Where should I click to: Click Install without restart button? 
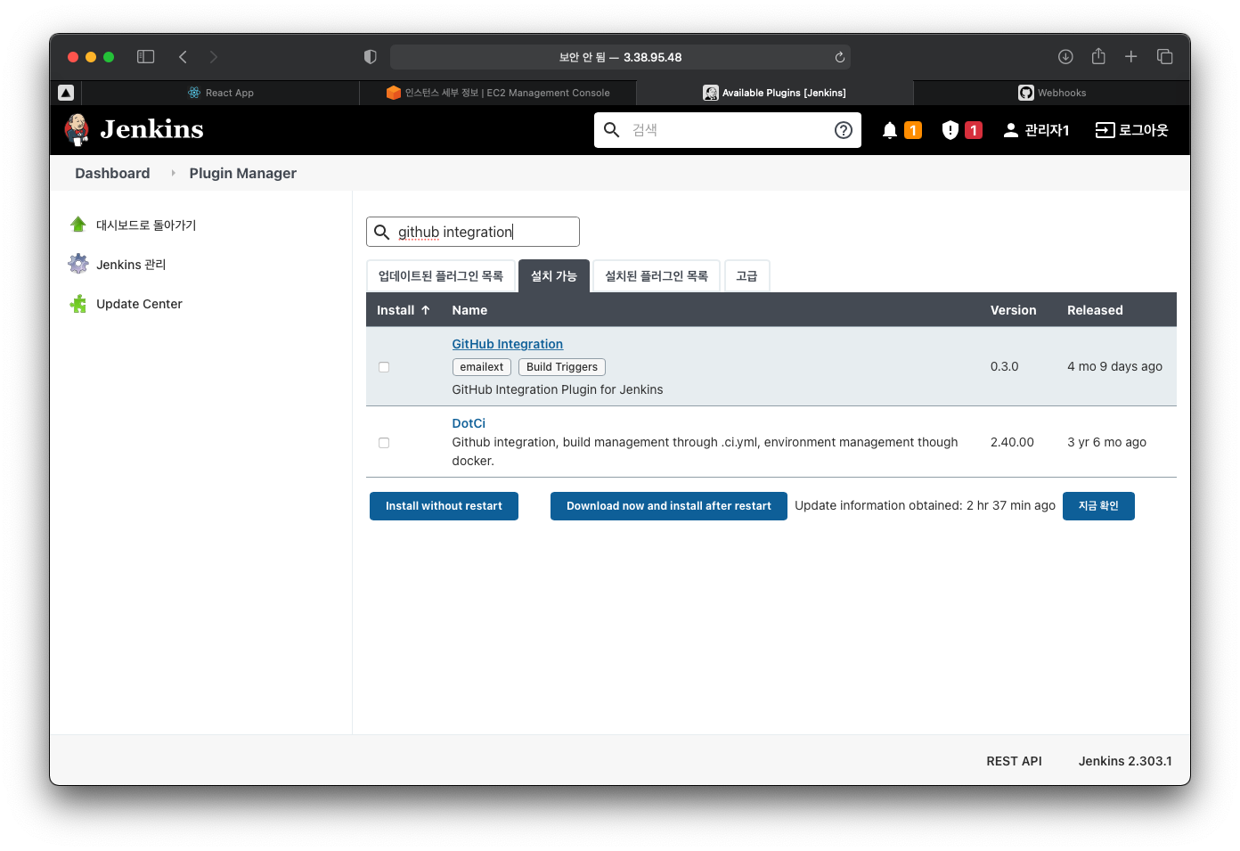tap(444, 506)
